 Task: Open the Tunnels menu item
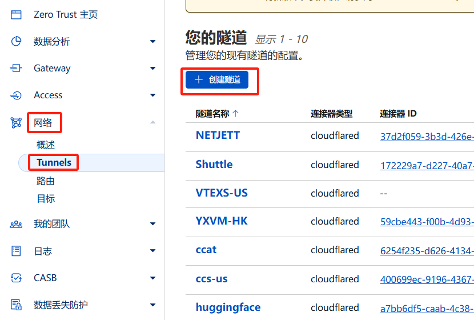54,162
